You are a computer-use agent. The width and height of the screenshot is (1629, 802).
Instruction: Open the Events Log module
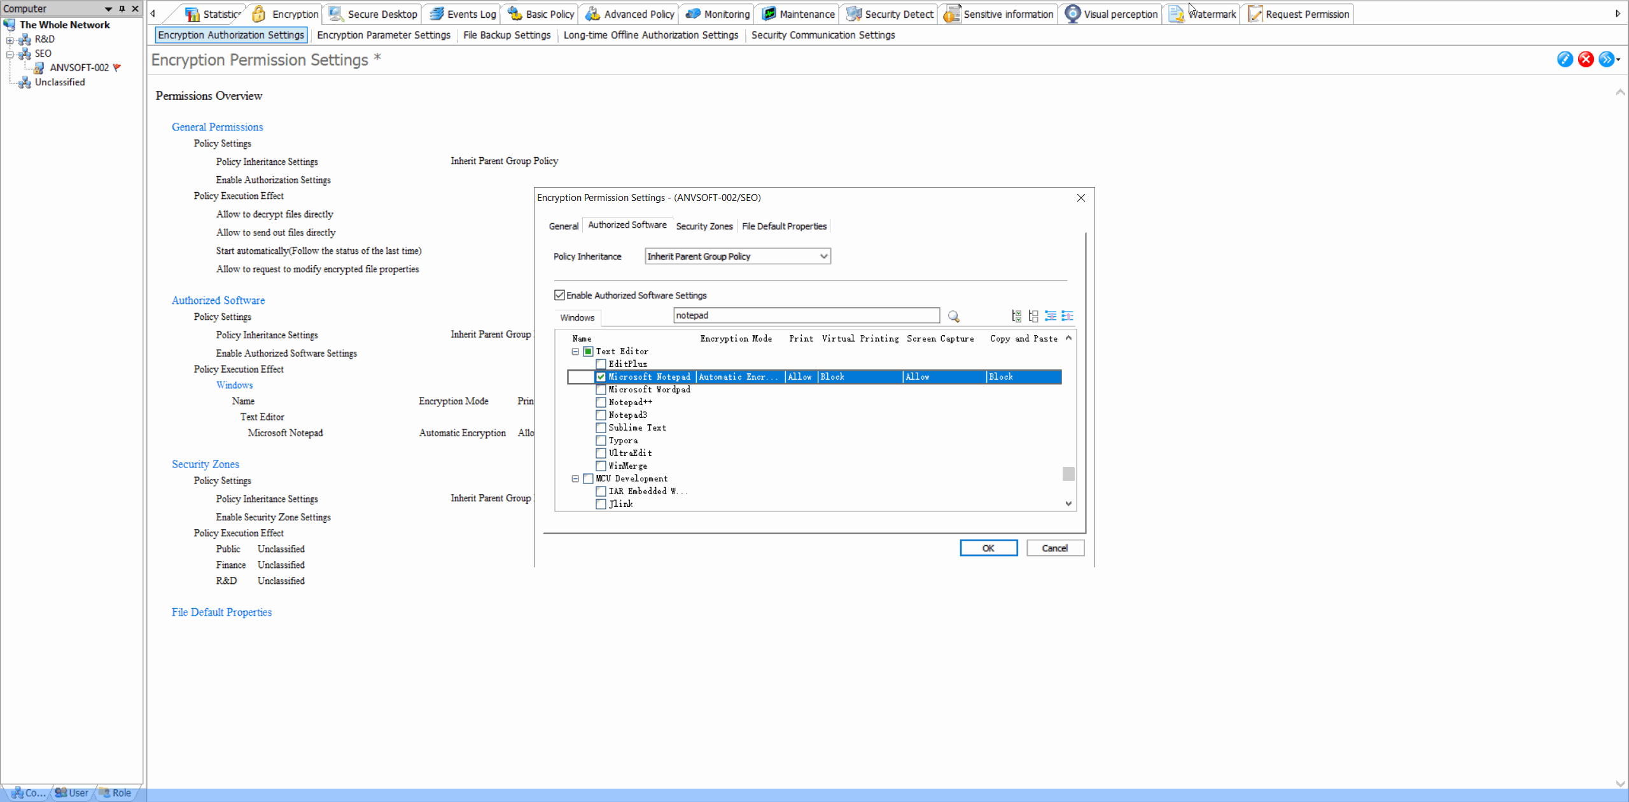click(x=469, y=13)
